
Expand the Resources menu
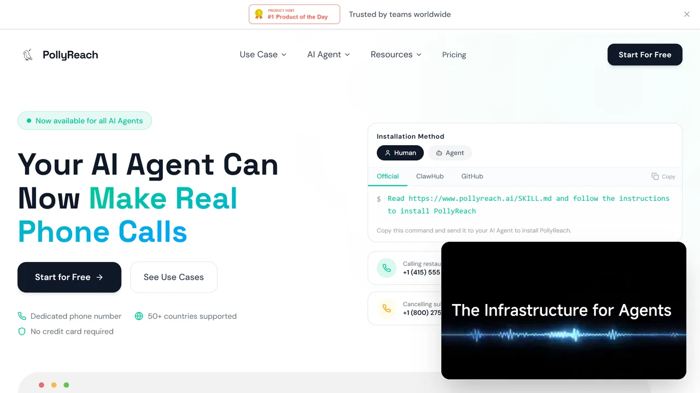(396, 55)
